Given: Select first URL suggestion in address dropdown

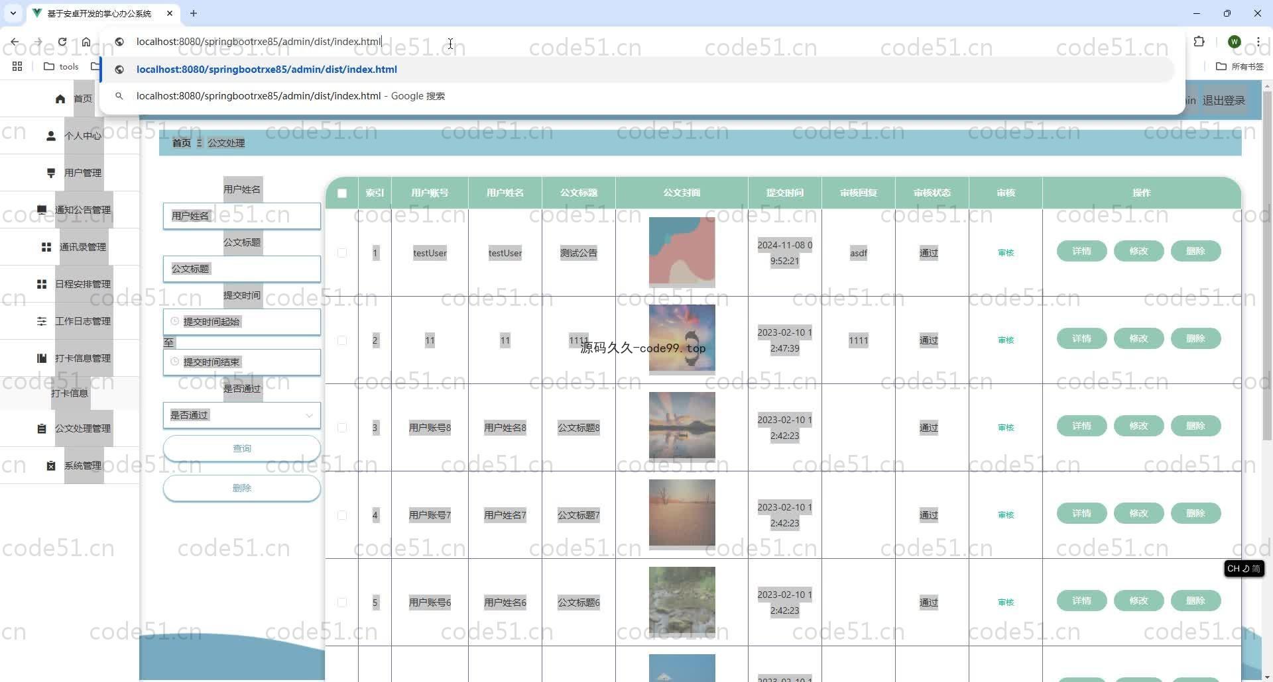Looking at the screenshot, I should tap(636, 70).
